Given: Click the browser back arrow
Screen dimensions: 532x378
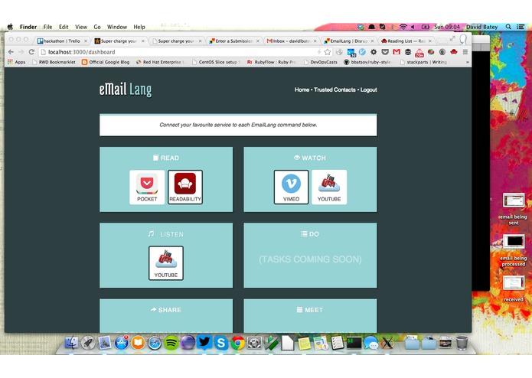Looking at the screenshot, I should click(11, 52).
